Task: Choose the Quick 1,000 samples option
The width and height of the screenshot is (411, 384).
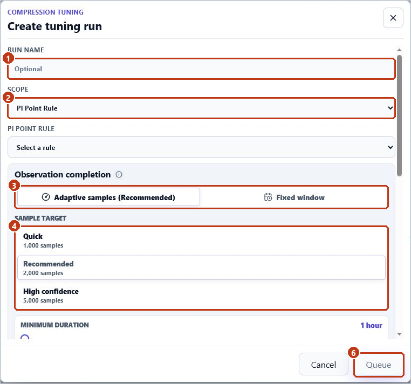Action: pyautogui.click(x=201, y=241)
